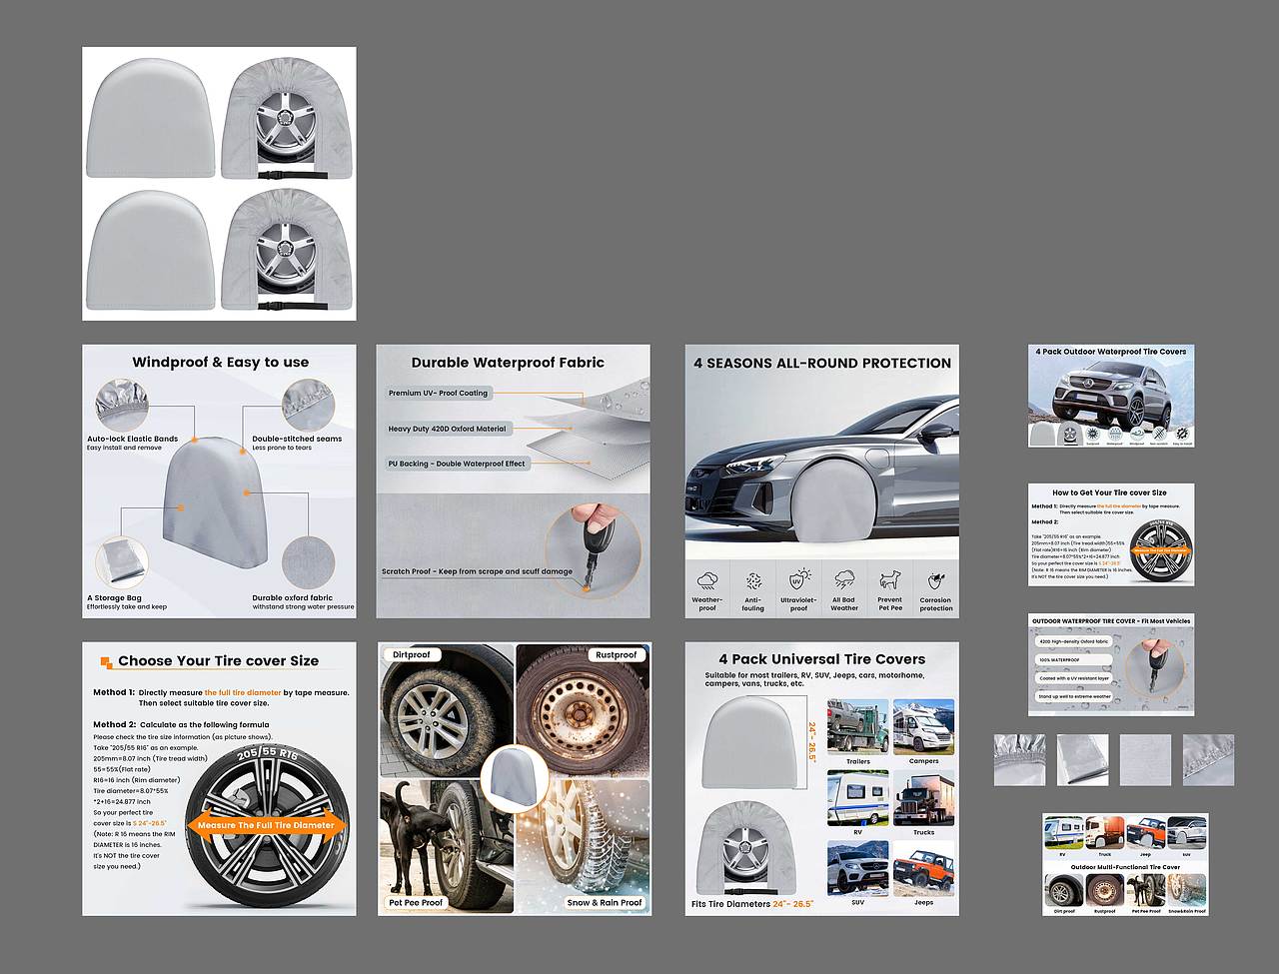This screenshot has height=974, width=1279.
Task: Click the orange square bullet beside Choose Your Tire cover Size
Action: [x=106, y=661]
